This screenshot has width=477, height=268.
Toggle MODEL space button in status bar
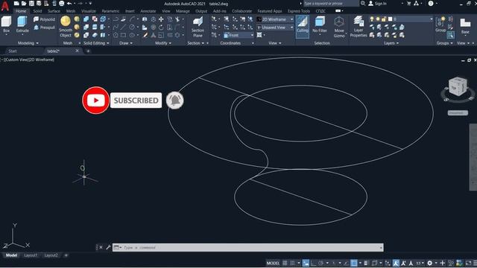click(273, 263)
